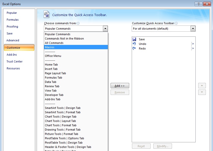
Task: Select the Save row in toolbar list
Action: (x=164, y=39)
